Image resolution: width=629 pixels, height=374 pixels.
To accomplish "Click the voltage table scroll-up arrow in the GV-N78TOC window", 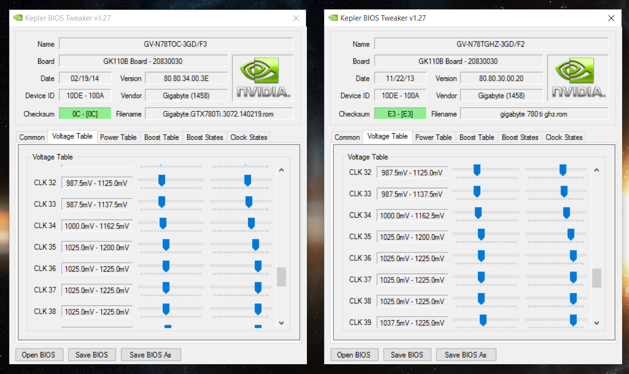I will [281, 170].
